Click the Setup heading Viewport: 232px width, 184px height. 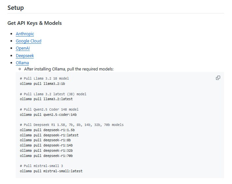pos(16,8)
